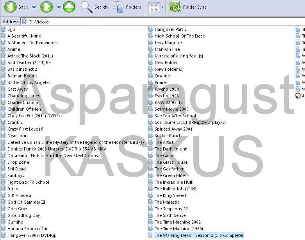Select Fight Back To School folder

pyautogui.click(x=28, y=182)
